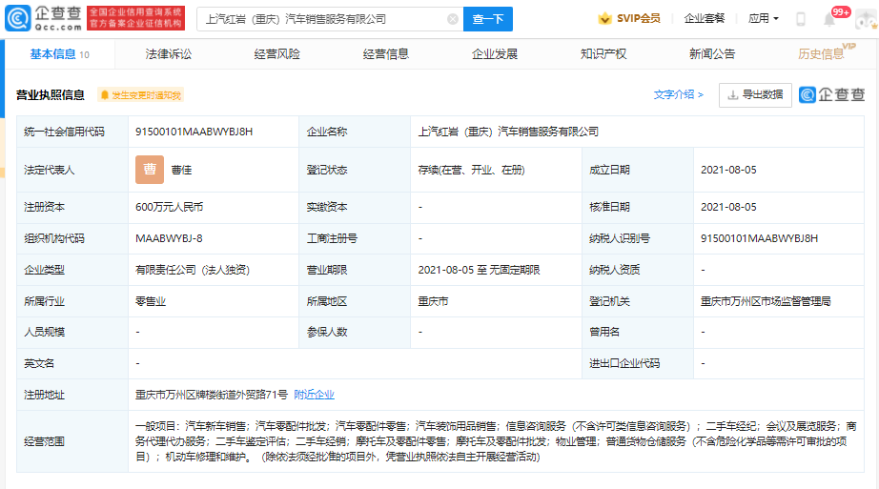Select registered capital 600万元人民币
Image resolution: width=879 pixels, height=489 pixels.
[170, 207]
